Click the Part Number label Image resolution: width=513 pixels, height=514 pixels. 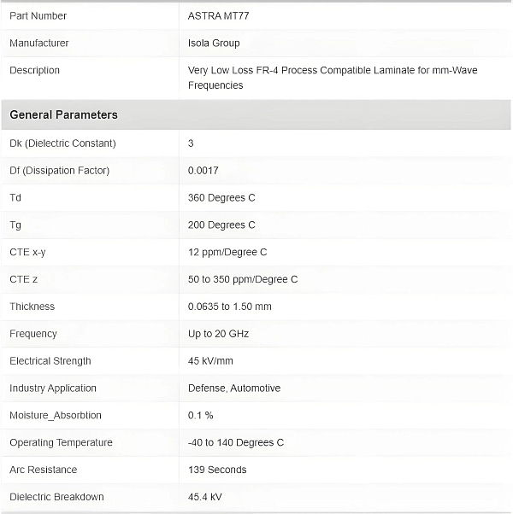[38, 15]
